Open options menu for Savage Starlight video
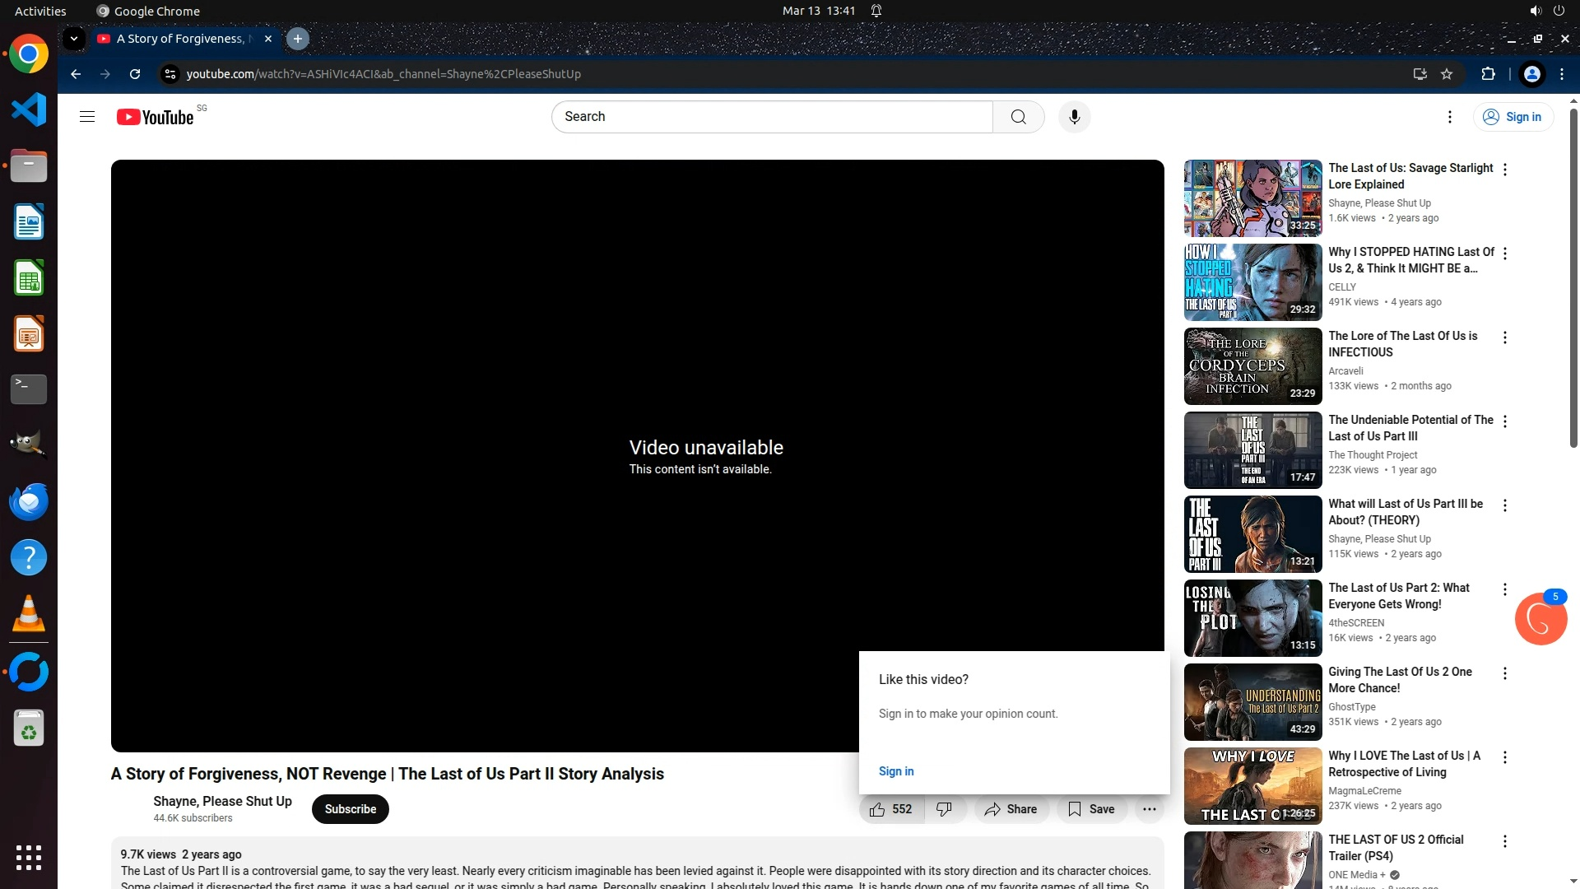The width and height of the screenshot is (1580, 889). (1505, 170)
